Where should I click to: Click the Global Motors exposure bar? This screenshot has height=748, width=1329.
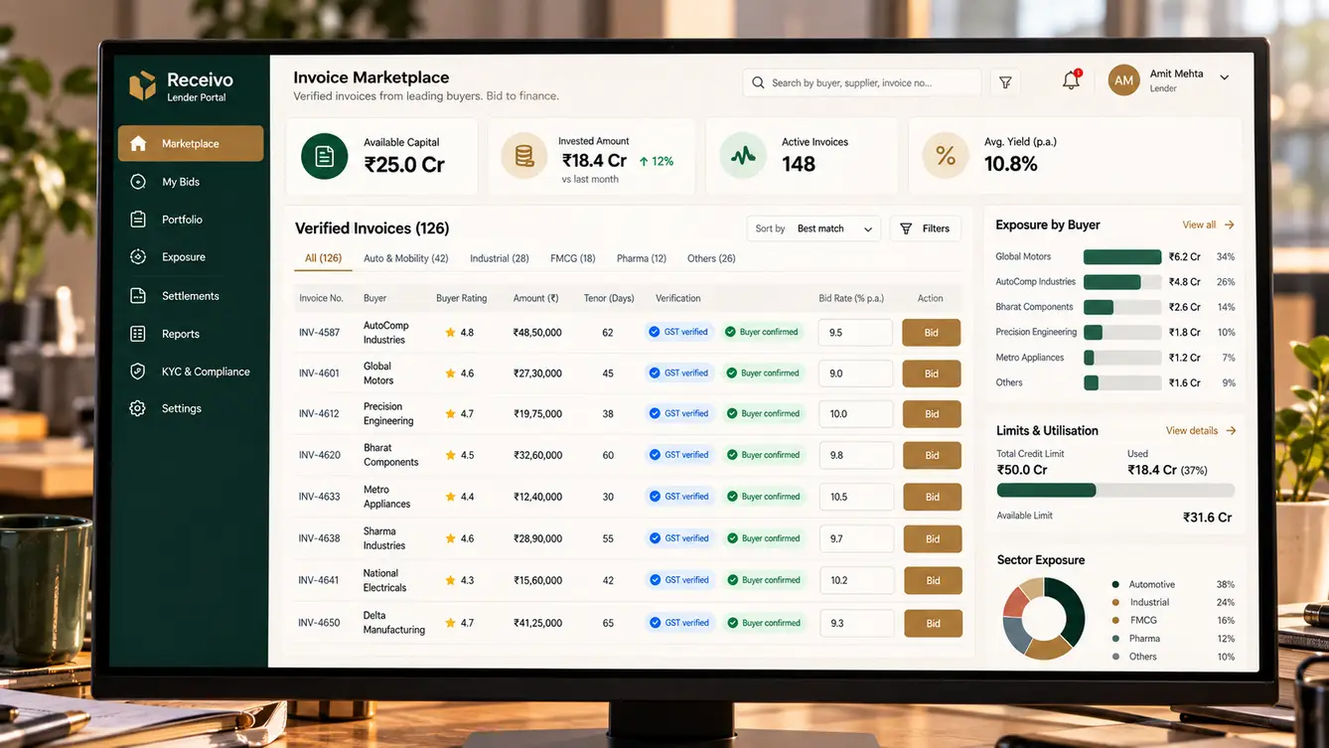(x=1122, y=256)
